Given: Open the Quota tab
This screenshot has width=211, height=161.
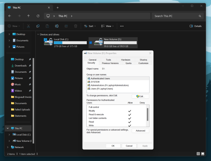Looking at the screenshot, I should pyautogui.click(x=128, y=63).
